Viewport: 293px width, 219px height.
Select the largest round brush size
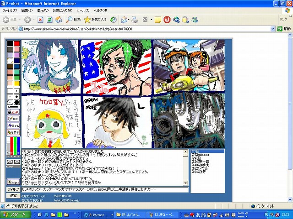tap(16, 102)
